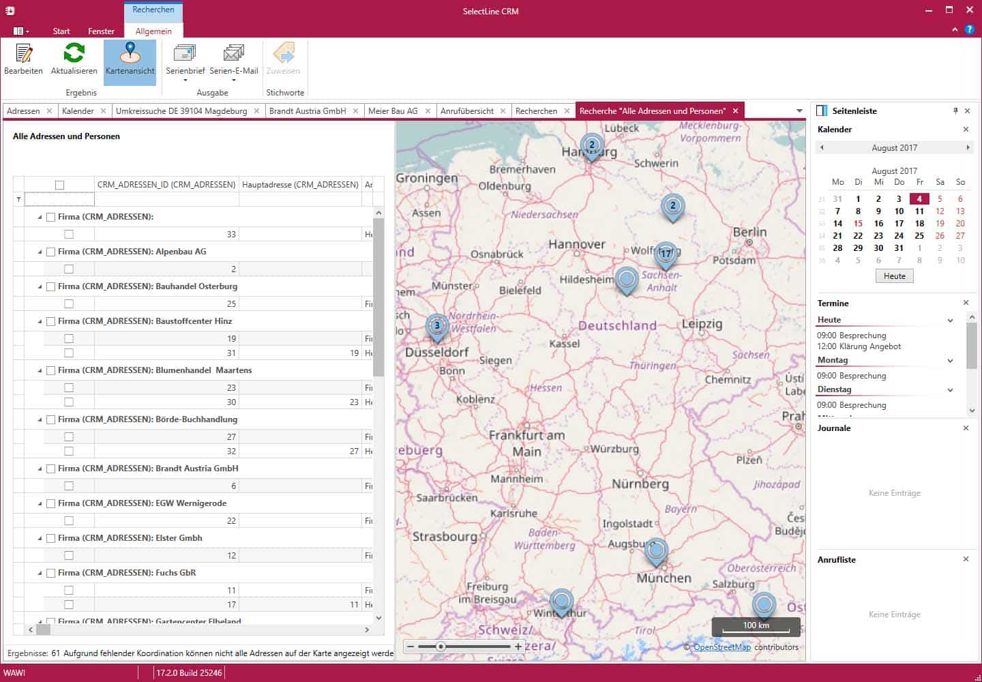Open the Start ribbon tab
This screenshot has height=682, width=982.
[x=61, y=31]
